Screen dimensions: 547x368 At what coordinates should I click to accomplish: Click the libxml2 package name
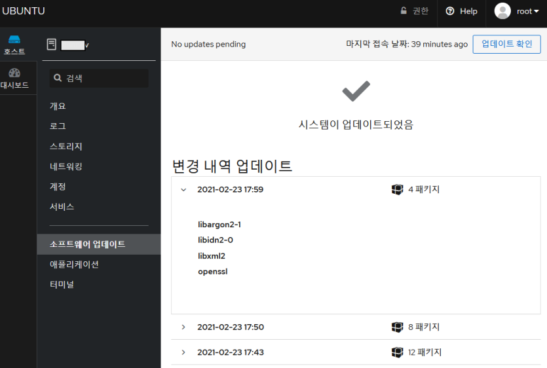(212, 256)
